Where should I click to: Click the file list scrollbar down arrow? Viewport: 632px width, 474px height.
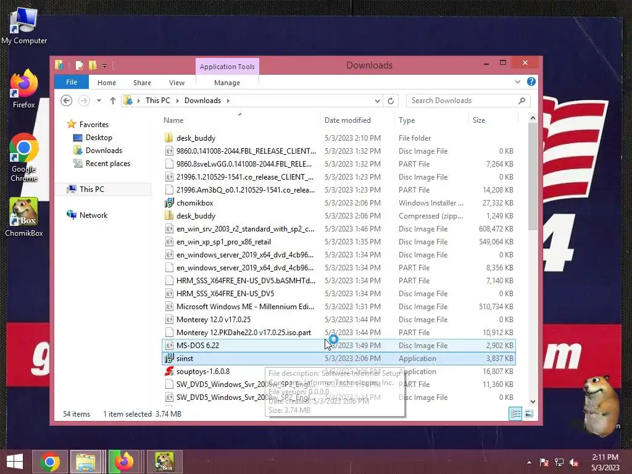tap(533, 401)
